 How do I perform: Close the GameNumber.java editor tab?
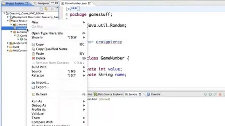pos(89,3)
